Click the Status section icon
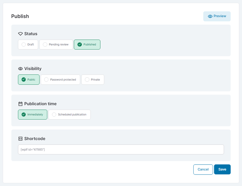This screenshot has width=242, height=186. pyautogui.click(x=20, y=34)
